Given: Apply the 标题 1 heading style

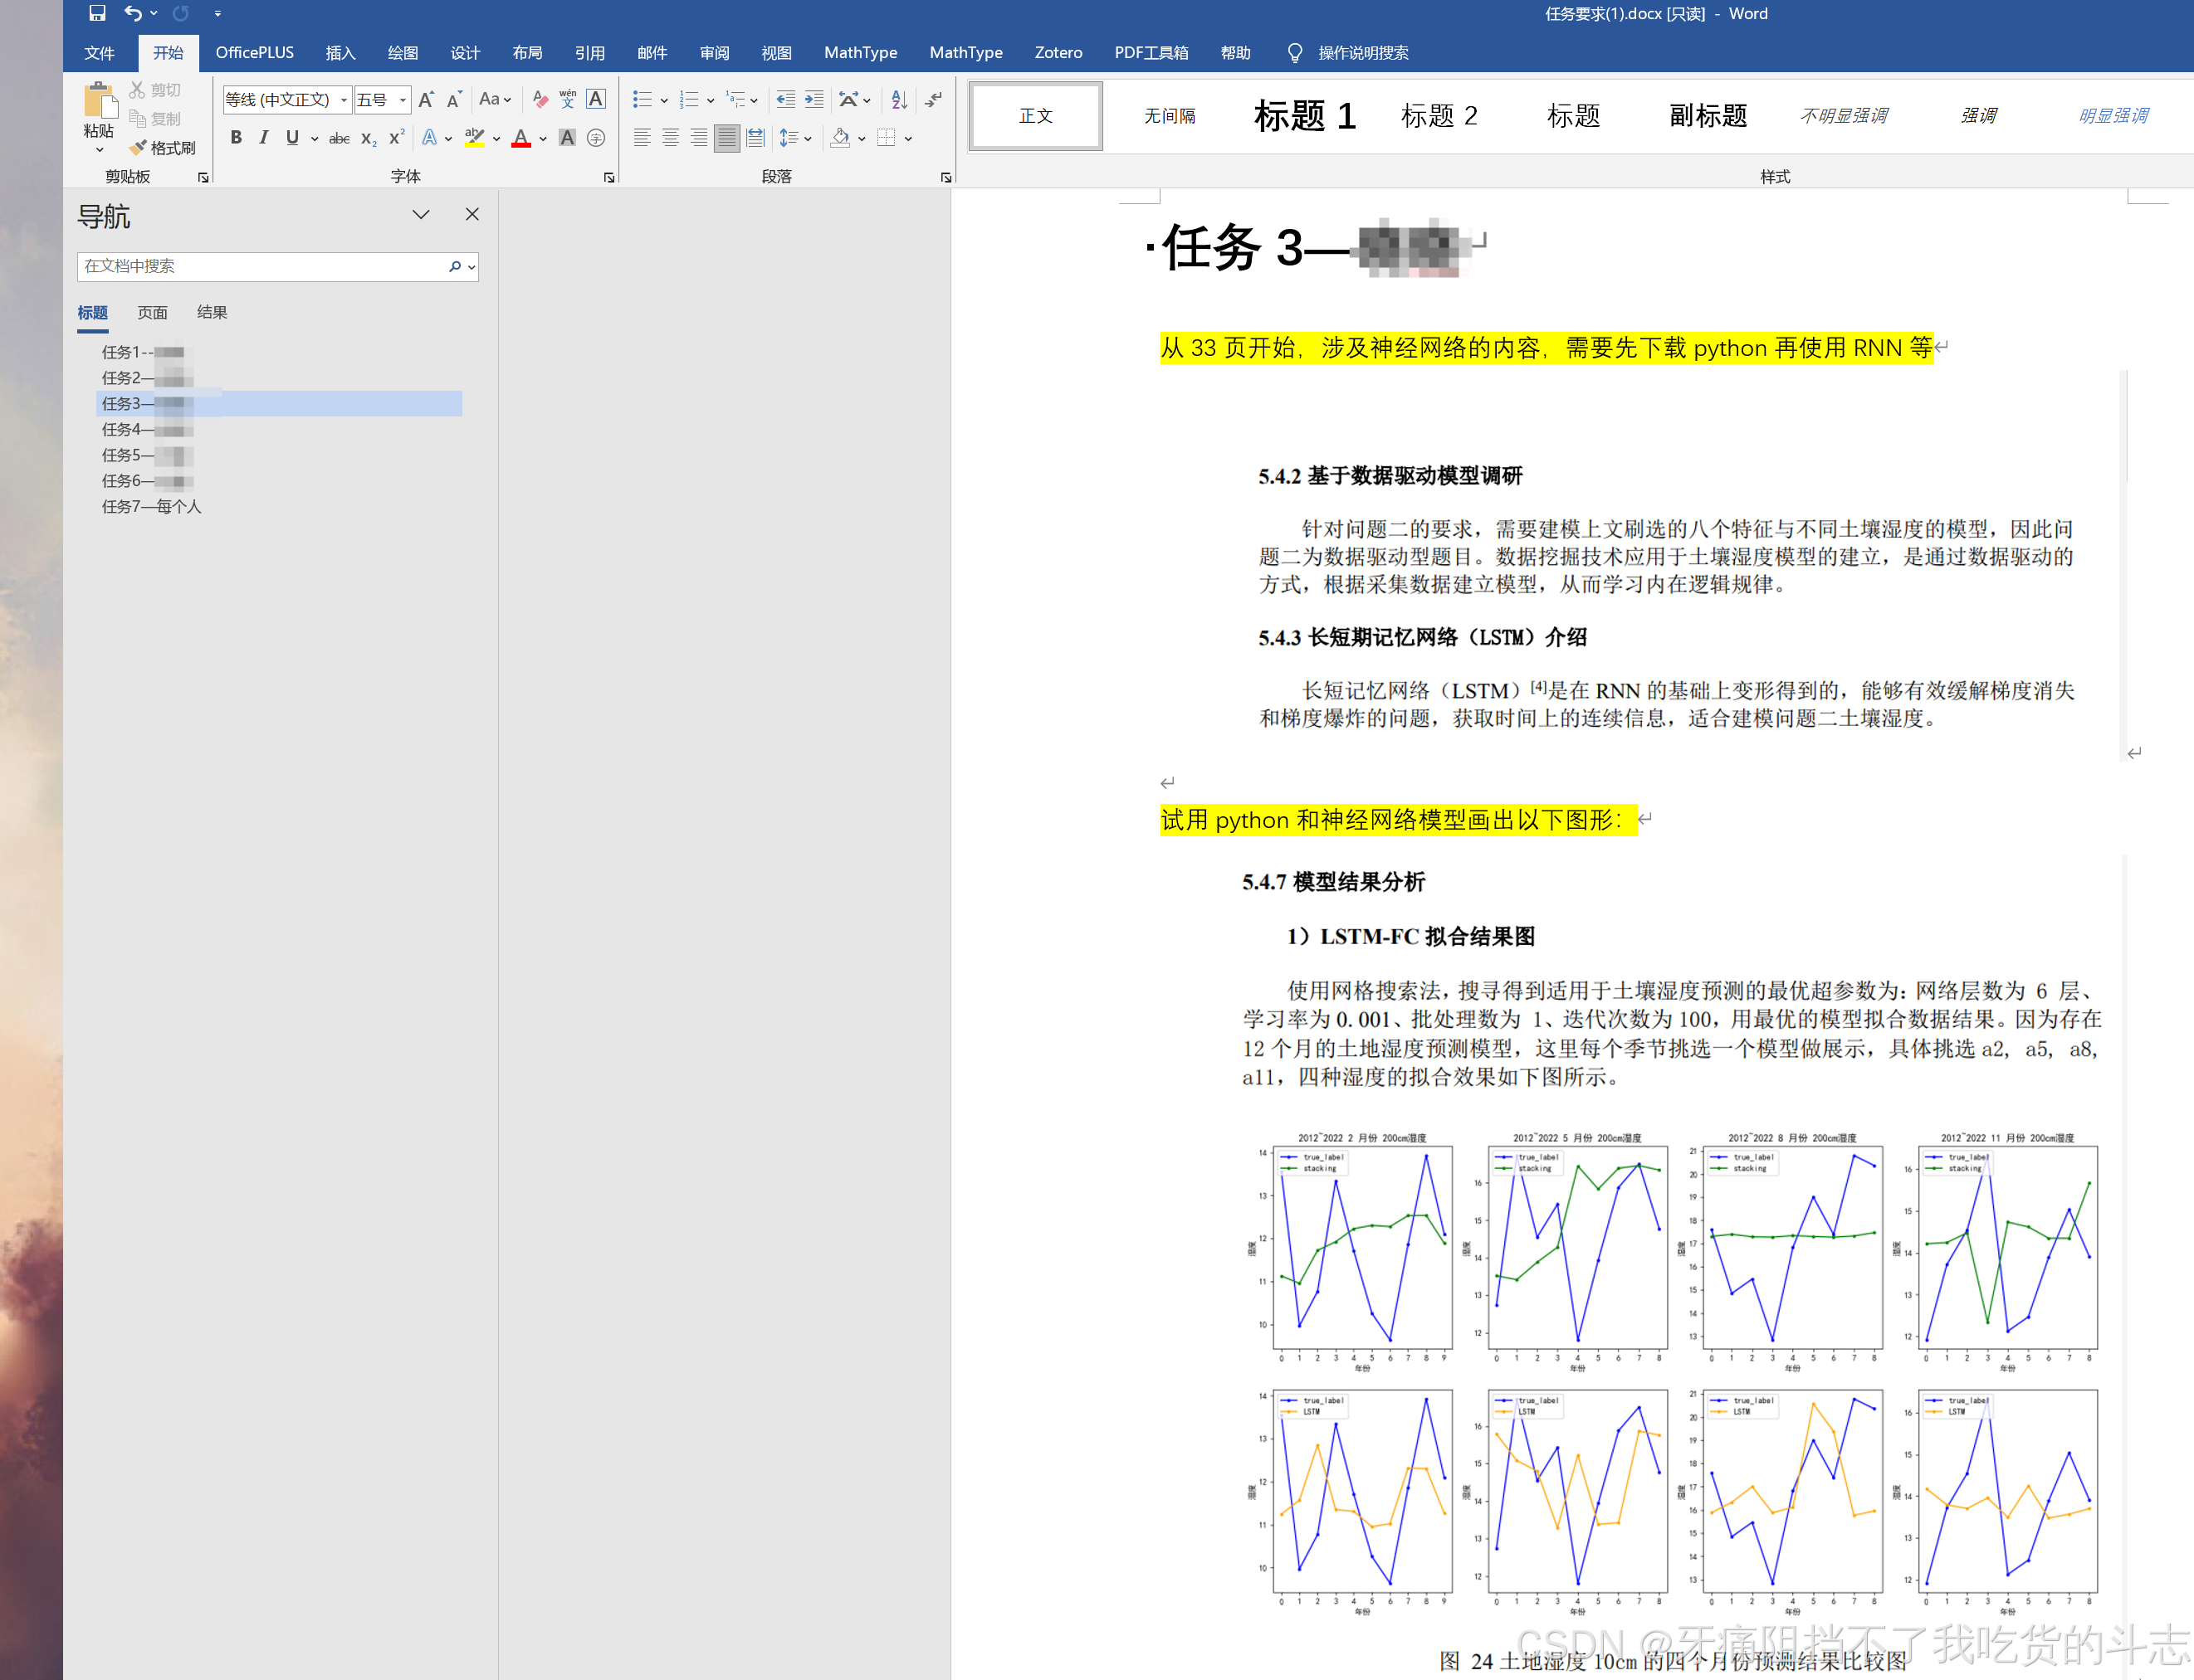Looking at the screenshot, I should [1303, 116].
